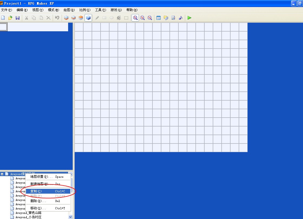This screenshot has height=219, width=303.
Task: Open the 视图(V) menu
Action: click(38, 10)
